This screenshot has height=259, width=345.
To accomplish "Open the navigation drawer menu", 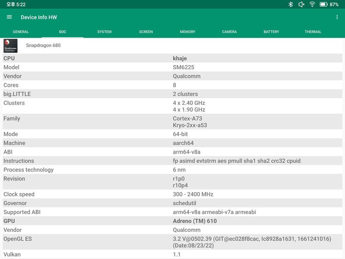I will pos(9,17).
